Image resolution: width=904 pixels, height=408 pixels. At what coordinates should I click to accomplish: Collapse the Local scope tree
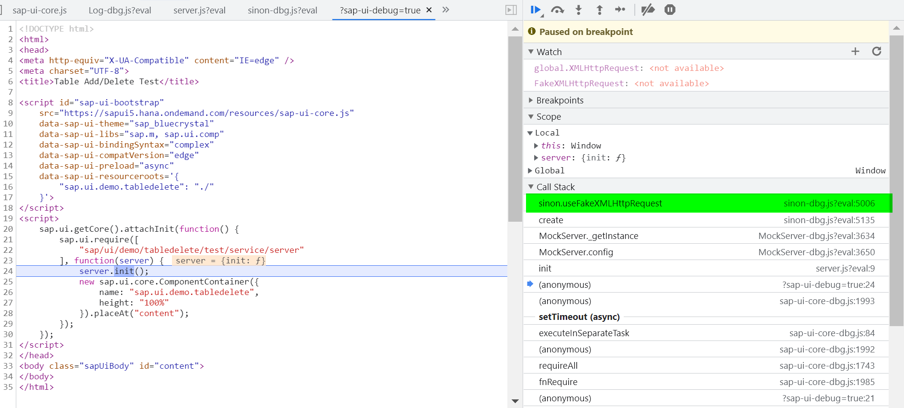coord(530,133)
